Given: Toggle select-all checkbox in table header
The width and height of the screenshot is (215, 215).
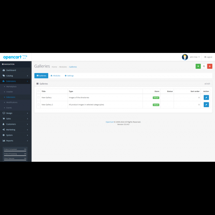Looking at the screenshot, I should click(38, 91).
